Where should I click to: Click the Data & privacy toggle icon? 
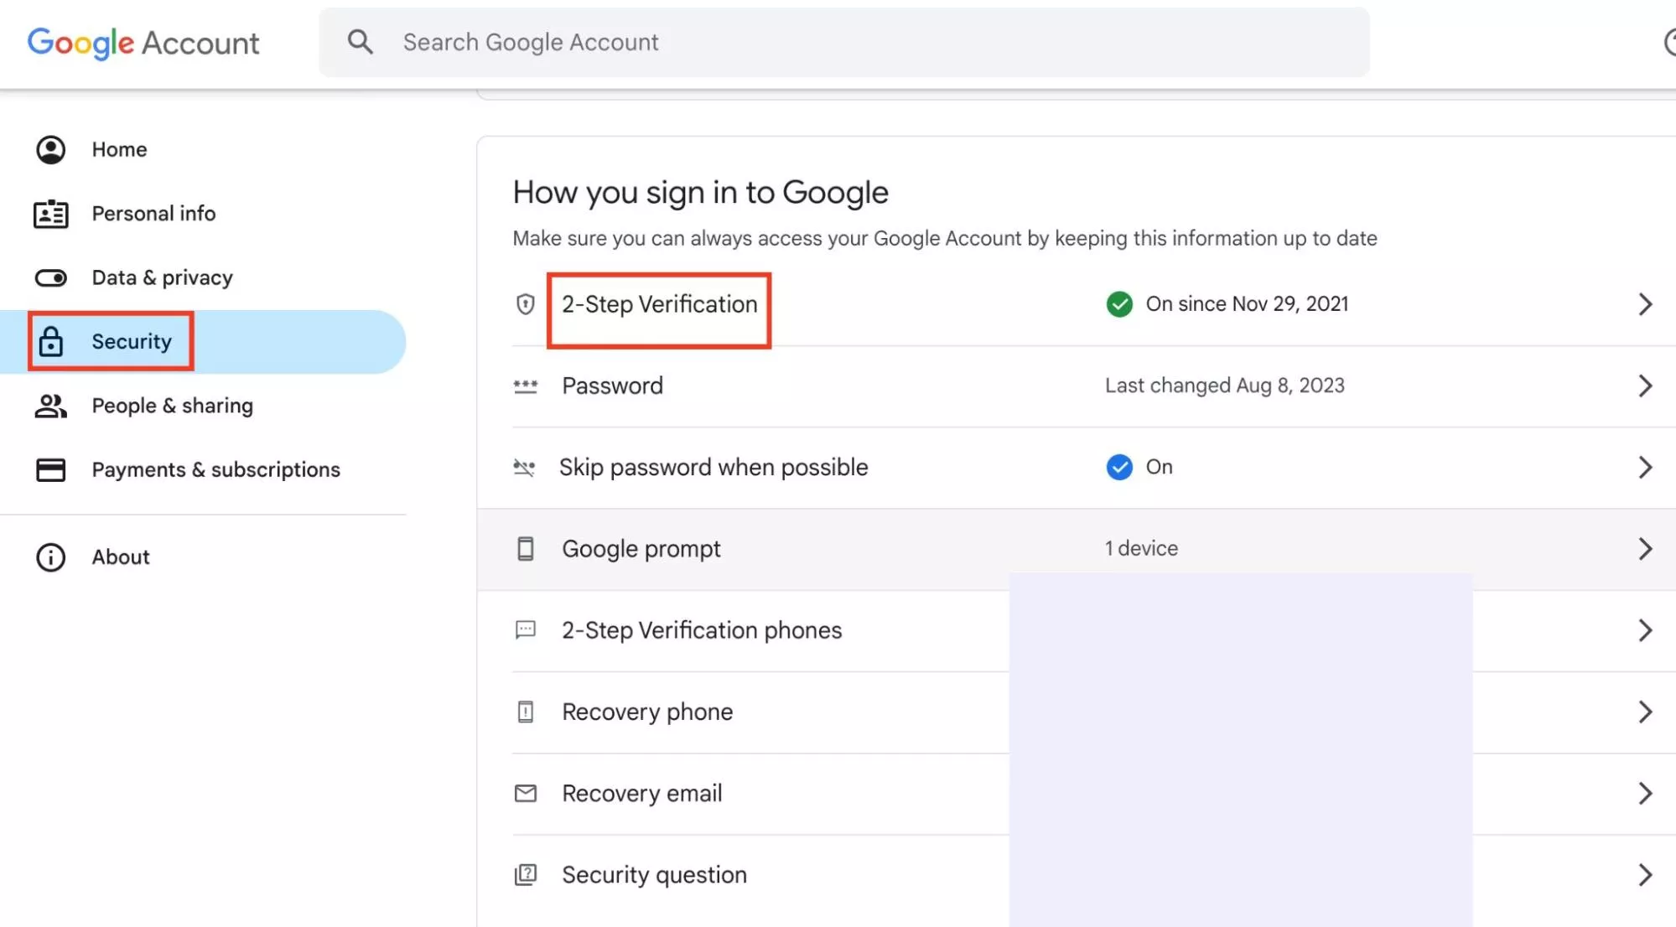50,277
